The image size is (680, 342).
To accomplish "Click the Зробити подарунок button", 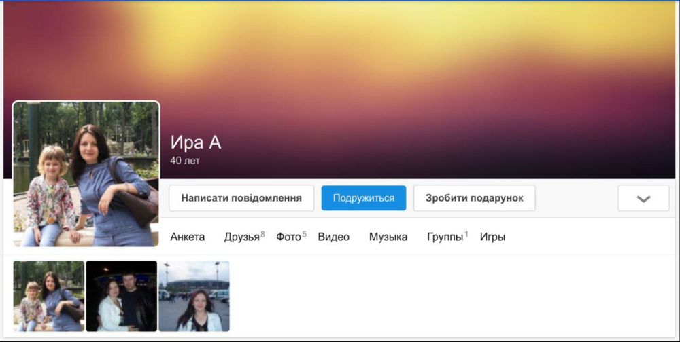I will 474,198.
